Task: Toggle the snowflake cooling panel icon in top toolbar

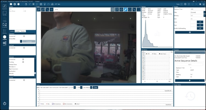Action: click(x=18, y=4)
